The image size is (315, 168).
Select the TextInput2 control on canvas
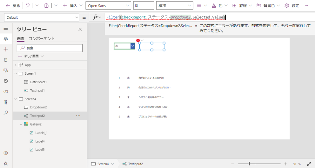tap(152, 46)
